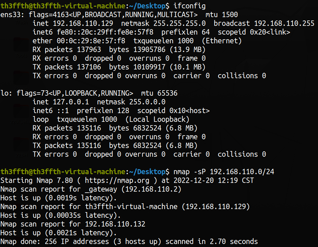This screenshot has width=318, height=247.
Task: Click the timestamp 2022-12-20 12:19 CST
Action: pyautogui.click(x=214, y=181)
